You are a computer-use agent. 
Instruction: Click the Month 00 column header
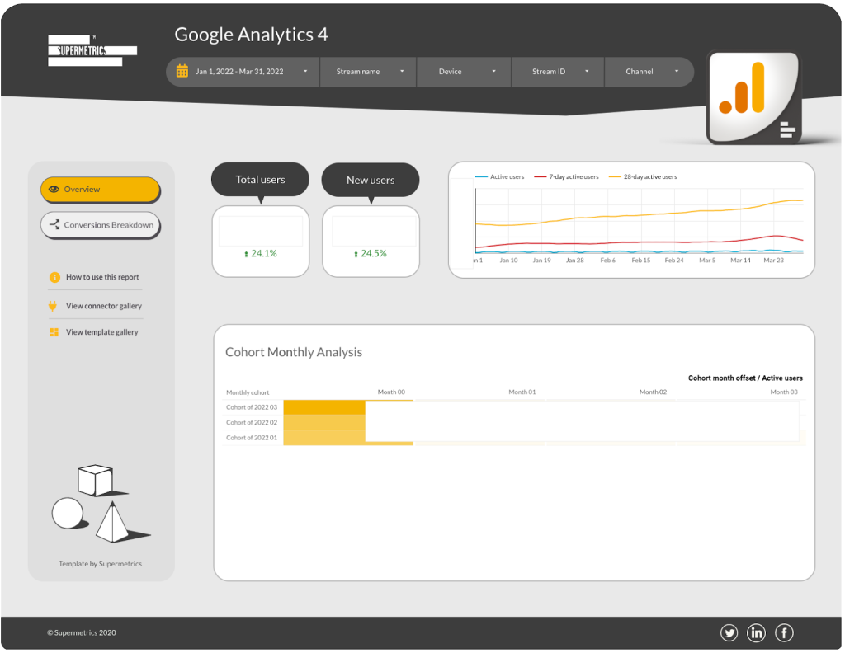[x=391, y=392]
